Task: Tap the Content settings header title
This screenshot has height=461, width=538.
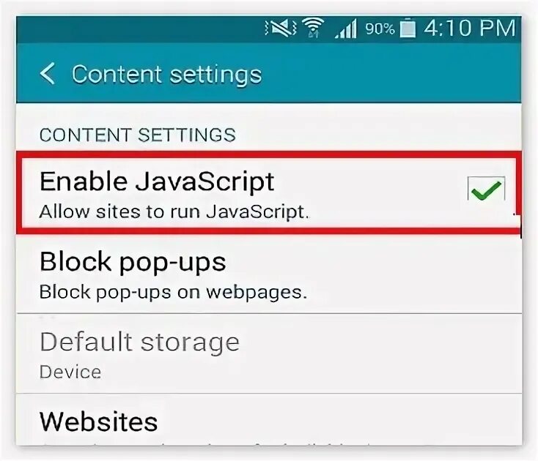Action: click(166, 74)
